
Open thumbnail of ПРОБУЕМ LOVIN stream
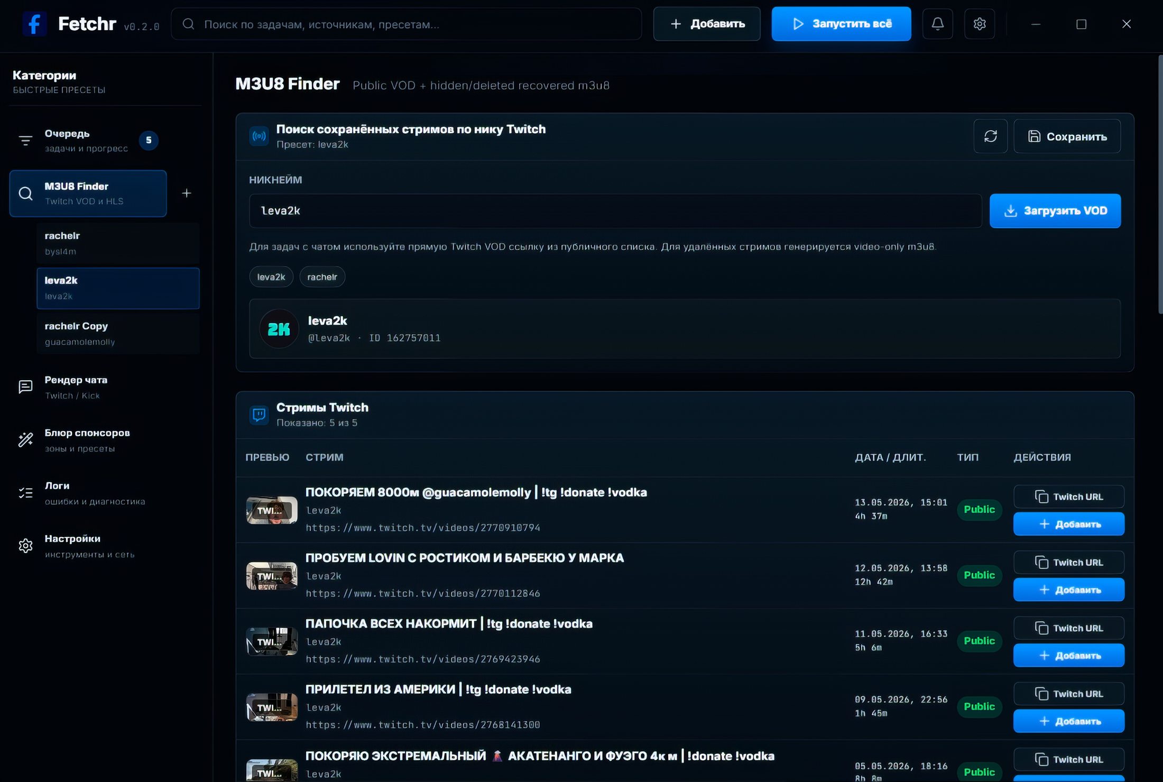[x=272, y=576]
